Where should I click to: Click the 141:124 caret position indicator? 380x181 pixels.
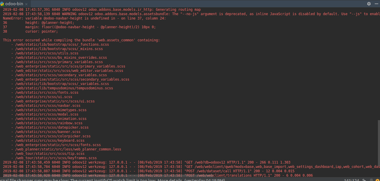[x=351, y=180]
